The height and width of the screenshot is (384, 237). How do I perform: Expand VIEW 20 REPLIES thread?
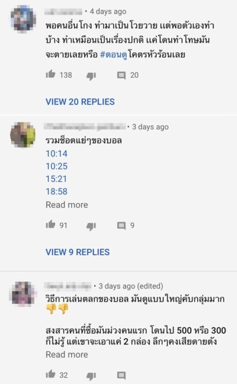tap(80, 102)
